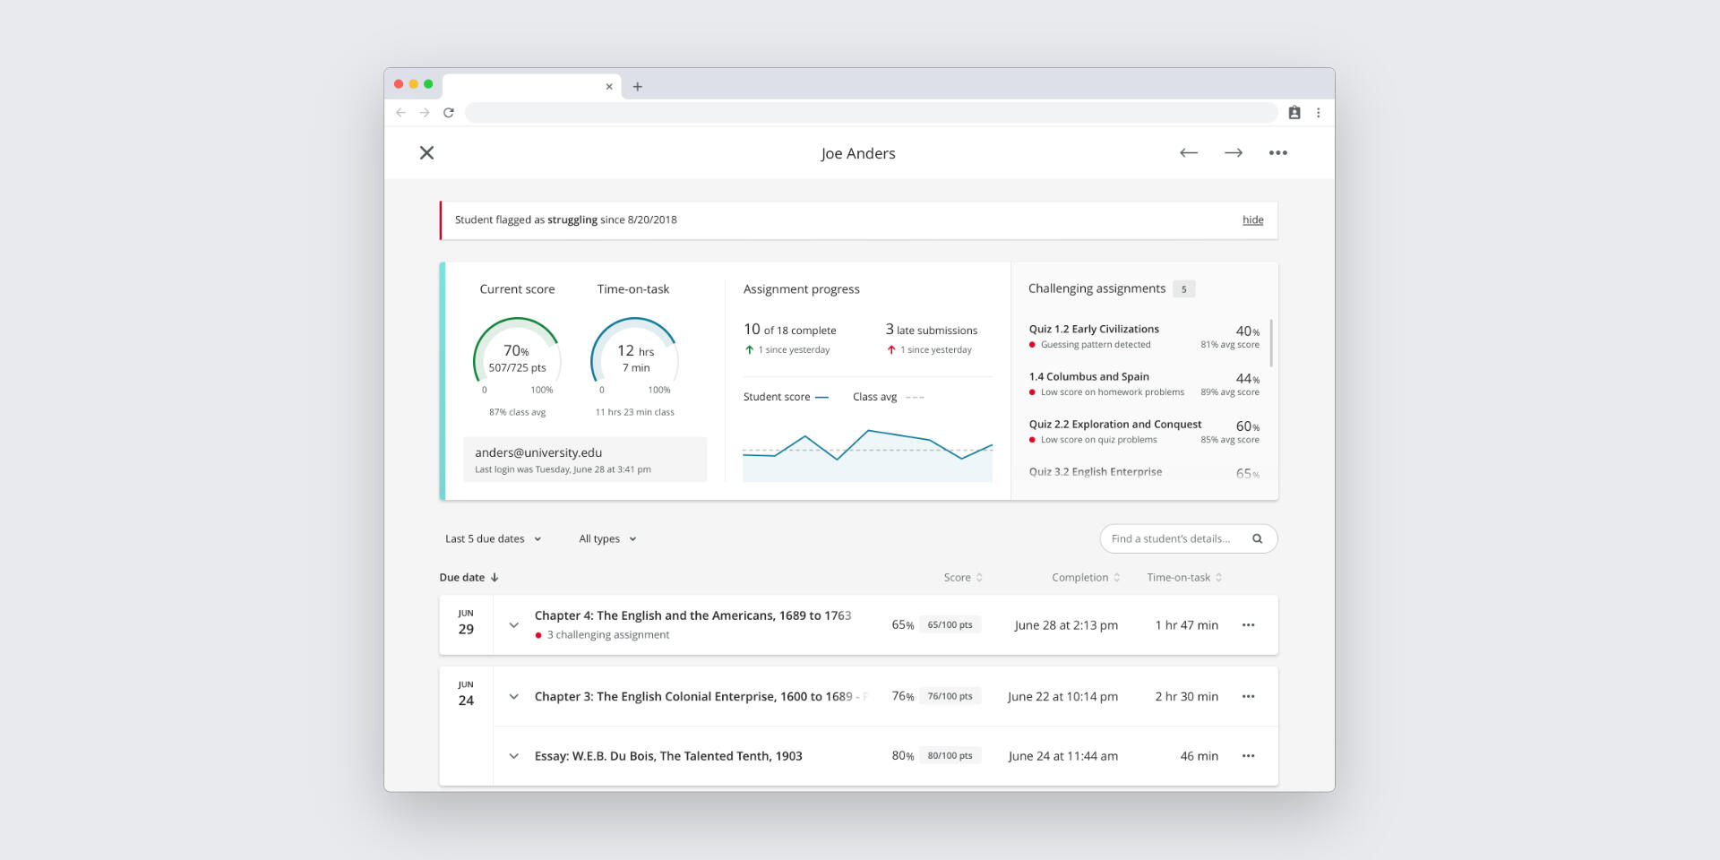Expand the Chapter 3 assignment row
1720x860 pixels.
513,697
